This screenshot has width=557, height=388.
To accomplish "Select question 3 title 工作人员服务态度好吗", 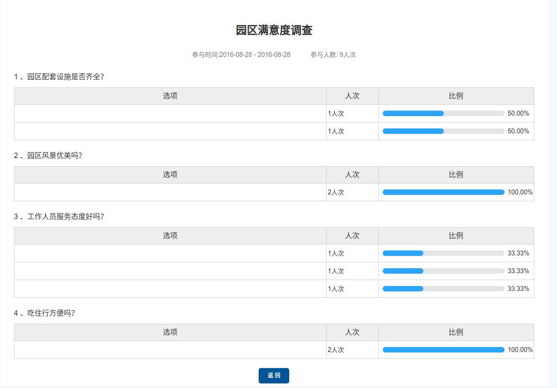I will click(x=59, y=216).
